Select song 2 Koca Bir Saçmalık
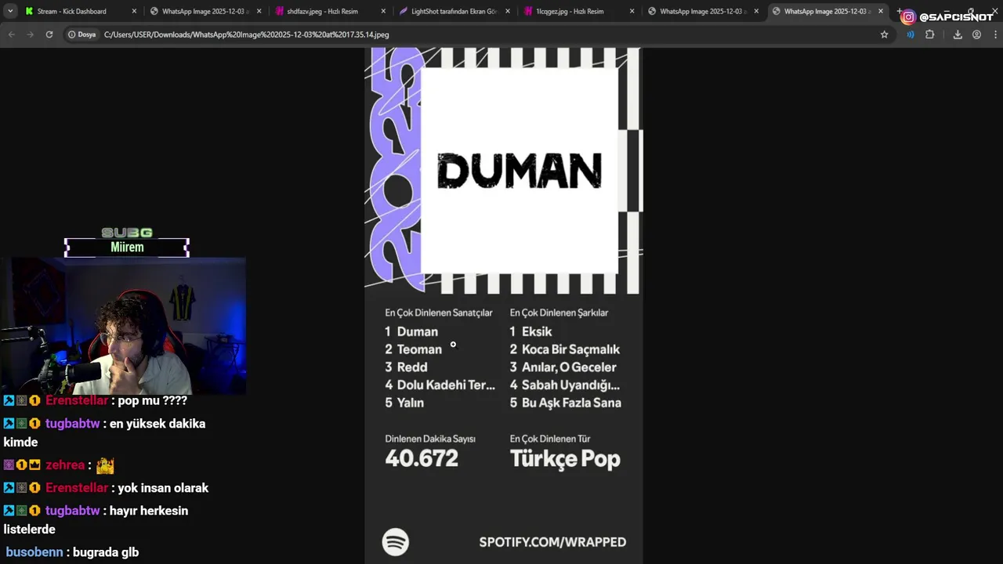The width and height of the screenshot is (1003, 564). [x=565, y=349]
